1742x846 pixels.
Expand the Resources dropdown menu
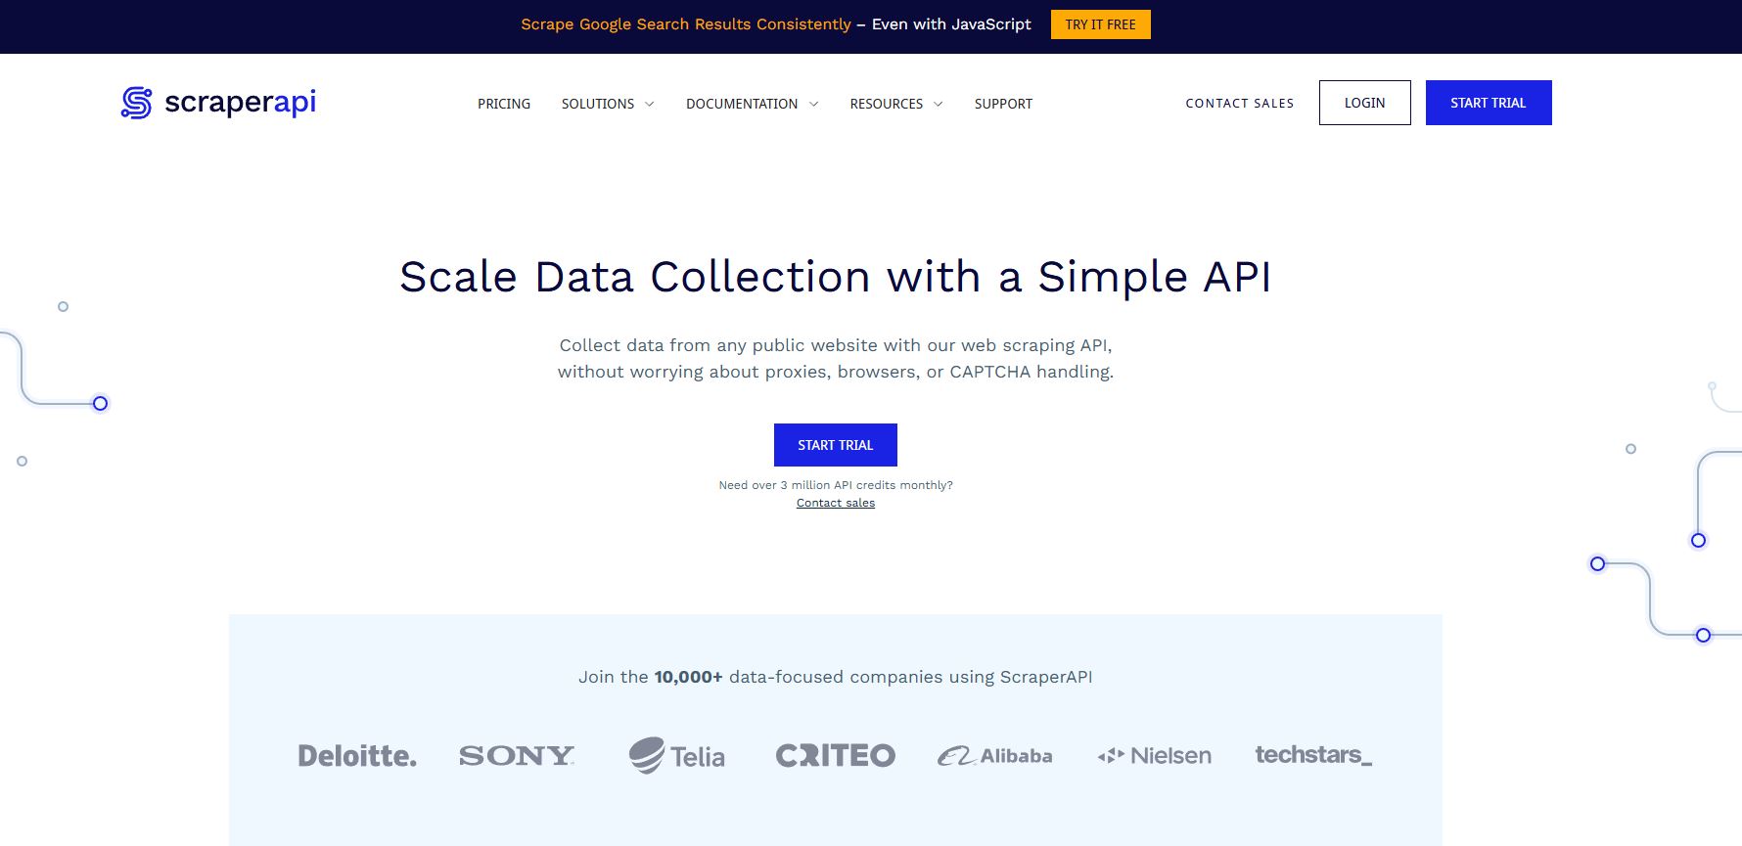(x=895, y=104)
